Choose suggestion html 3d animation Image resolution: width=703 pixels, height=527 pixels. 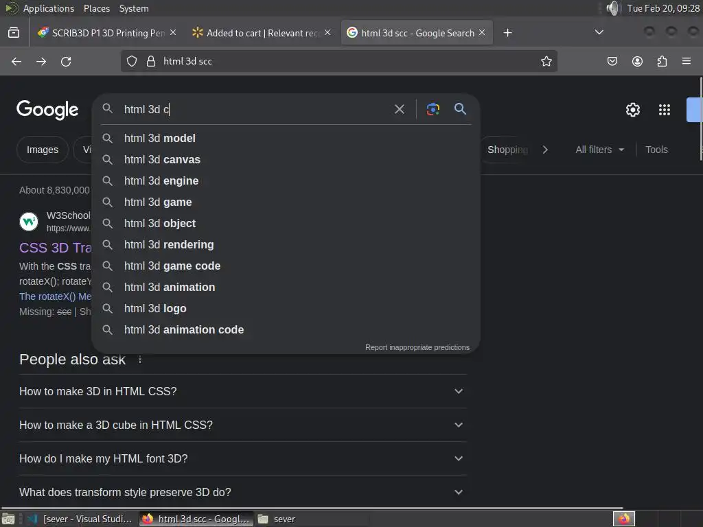(x=286, y=288)
